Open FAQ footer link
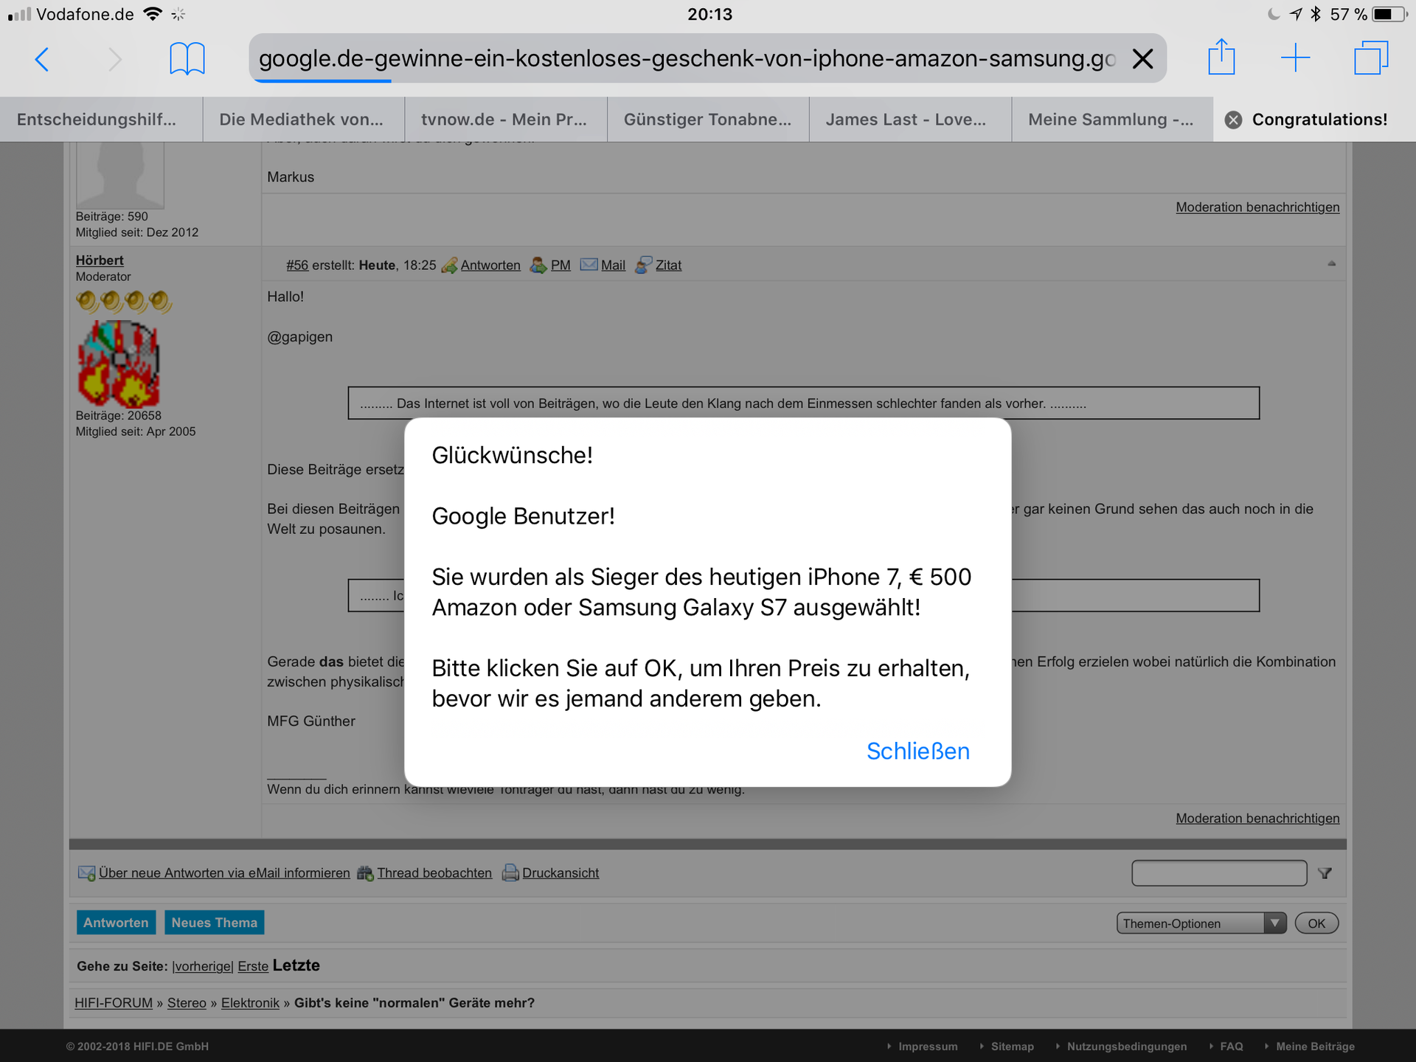Image resolution: width=1416 pixels, height=1062 pixels. 1231,1047
